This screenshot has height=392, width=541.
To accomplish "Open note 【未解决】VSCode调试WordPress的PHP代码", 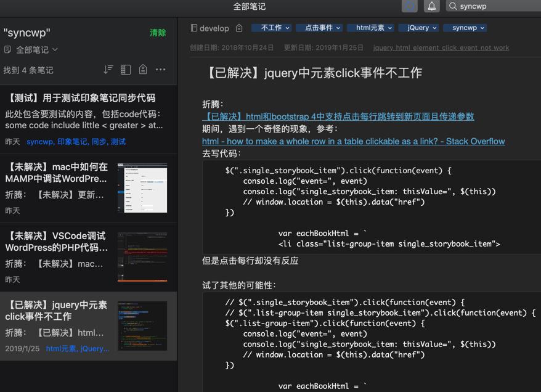I will [x=88, y=258].
